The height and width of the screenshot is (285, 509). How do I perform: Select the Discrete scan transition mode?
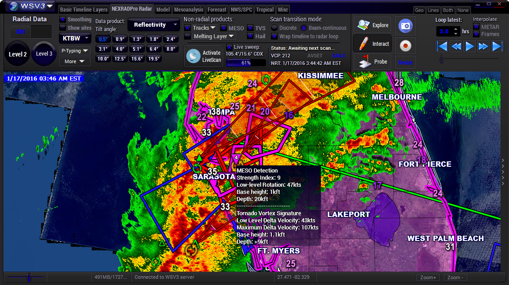pyautogui.click(x=274, y=28)
